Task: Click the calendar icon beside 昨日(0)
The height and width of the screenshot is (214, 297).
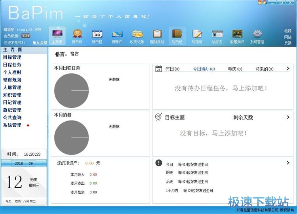Action: point(158,69)
